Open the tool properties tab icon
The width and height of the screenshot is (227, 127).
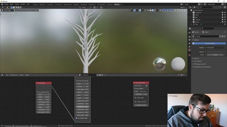click(x=189, y=33)
